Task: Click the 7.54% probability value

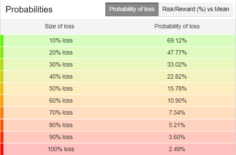Action: [x=177, y=113]
